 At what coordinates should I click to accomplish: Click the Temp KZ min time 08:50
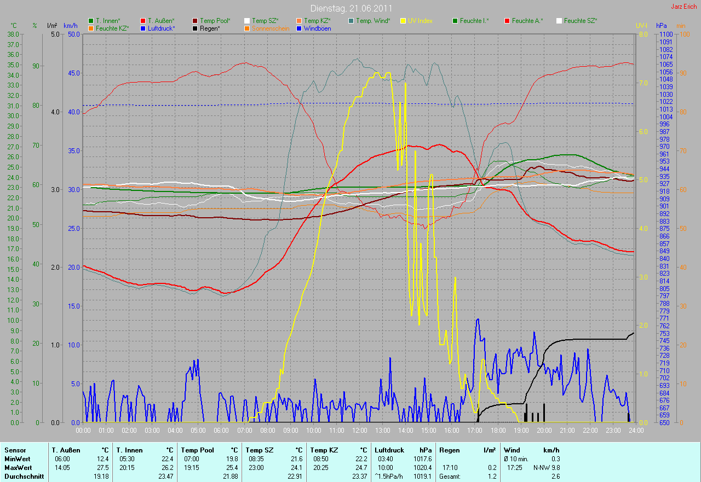coord(321,459)
